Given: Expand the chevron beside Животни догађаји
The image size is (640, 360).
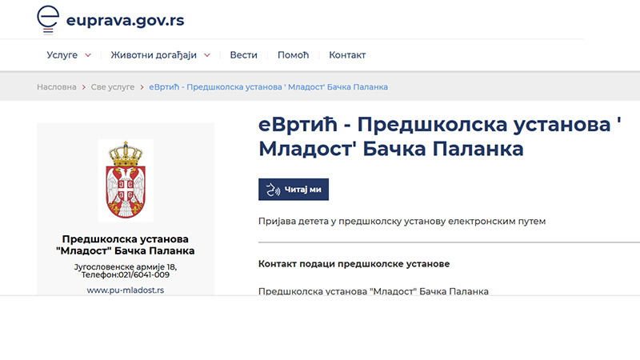Looking at the screenshot, I should coord(207,55).
